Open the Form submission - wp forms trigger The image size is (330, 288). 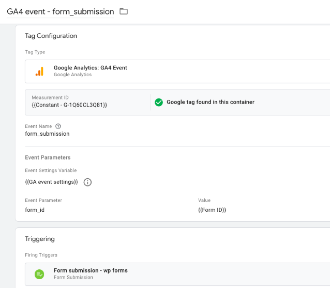(177, 274)
